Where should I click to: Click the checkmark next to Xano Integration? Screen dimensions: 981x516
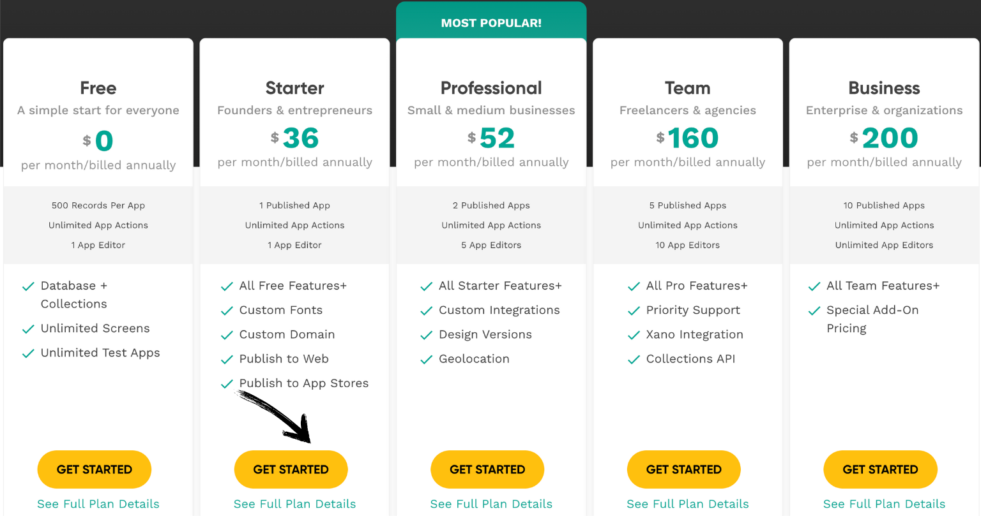[x=634, y=334]
